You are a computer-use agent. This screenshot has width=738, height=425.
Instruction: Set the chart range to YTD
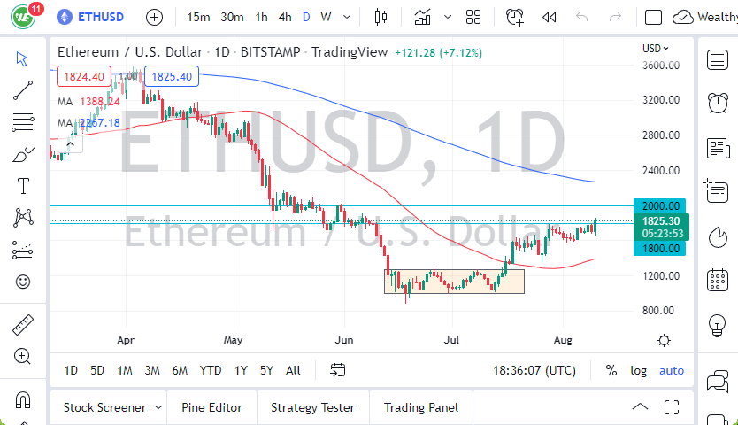click(211, 370)
